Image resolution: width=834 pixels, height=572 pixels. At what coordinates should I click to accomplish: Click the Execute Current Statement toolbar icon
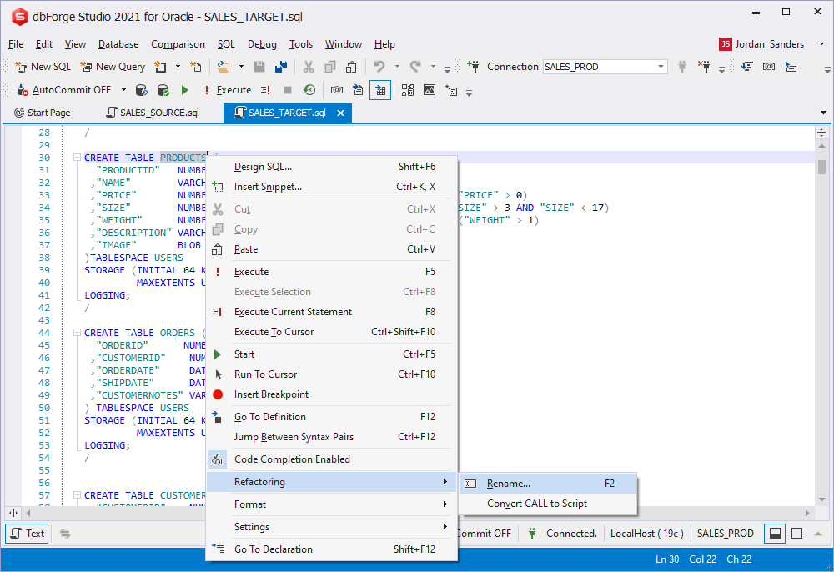tap(265, 90)
